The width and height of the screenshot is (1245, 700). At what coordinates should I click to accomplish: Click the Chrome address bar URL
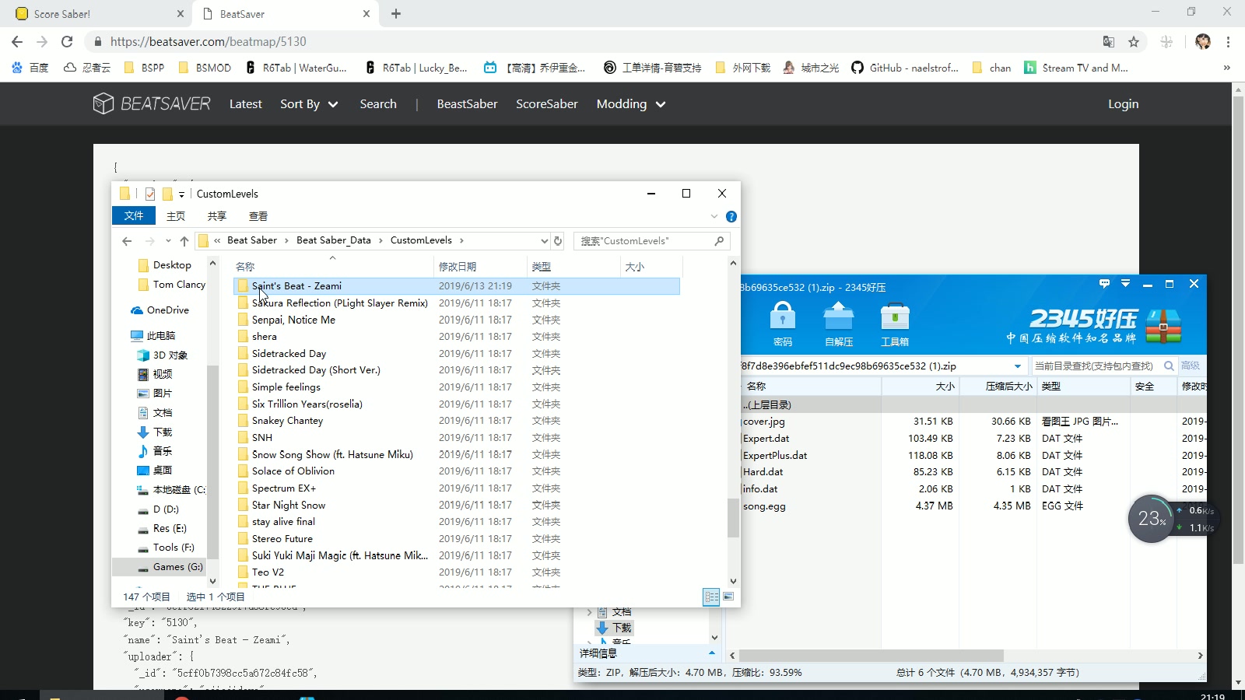pyautogui.click(x=208, y=42)
